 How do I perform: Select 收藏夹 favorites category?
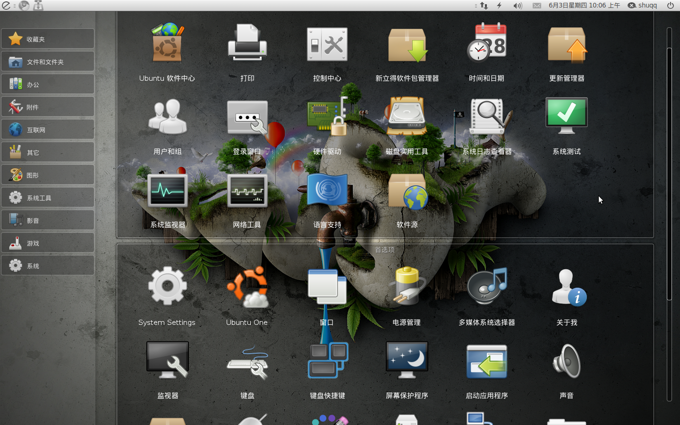point(48,39)
